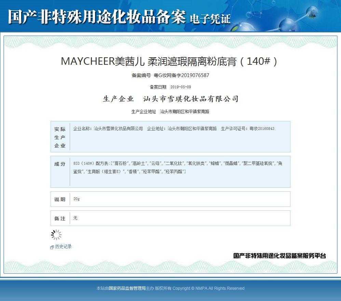This screenshot has width=341, height=301.
Task: Select the filing number 粤G妆网备字2019076587
Action: [181, 75]
